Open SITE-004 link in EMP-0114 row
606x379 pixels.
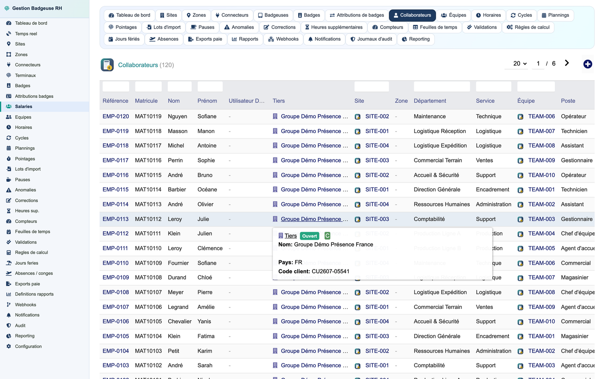pos(377,204)
